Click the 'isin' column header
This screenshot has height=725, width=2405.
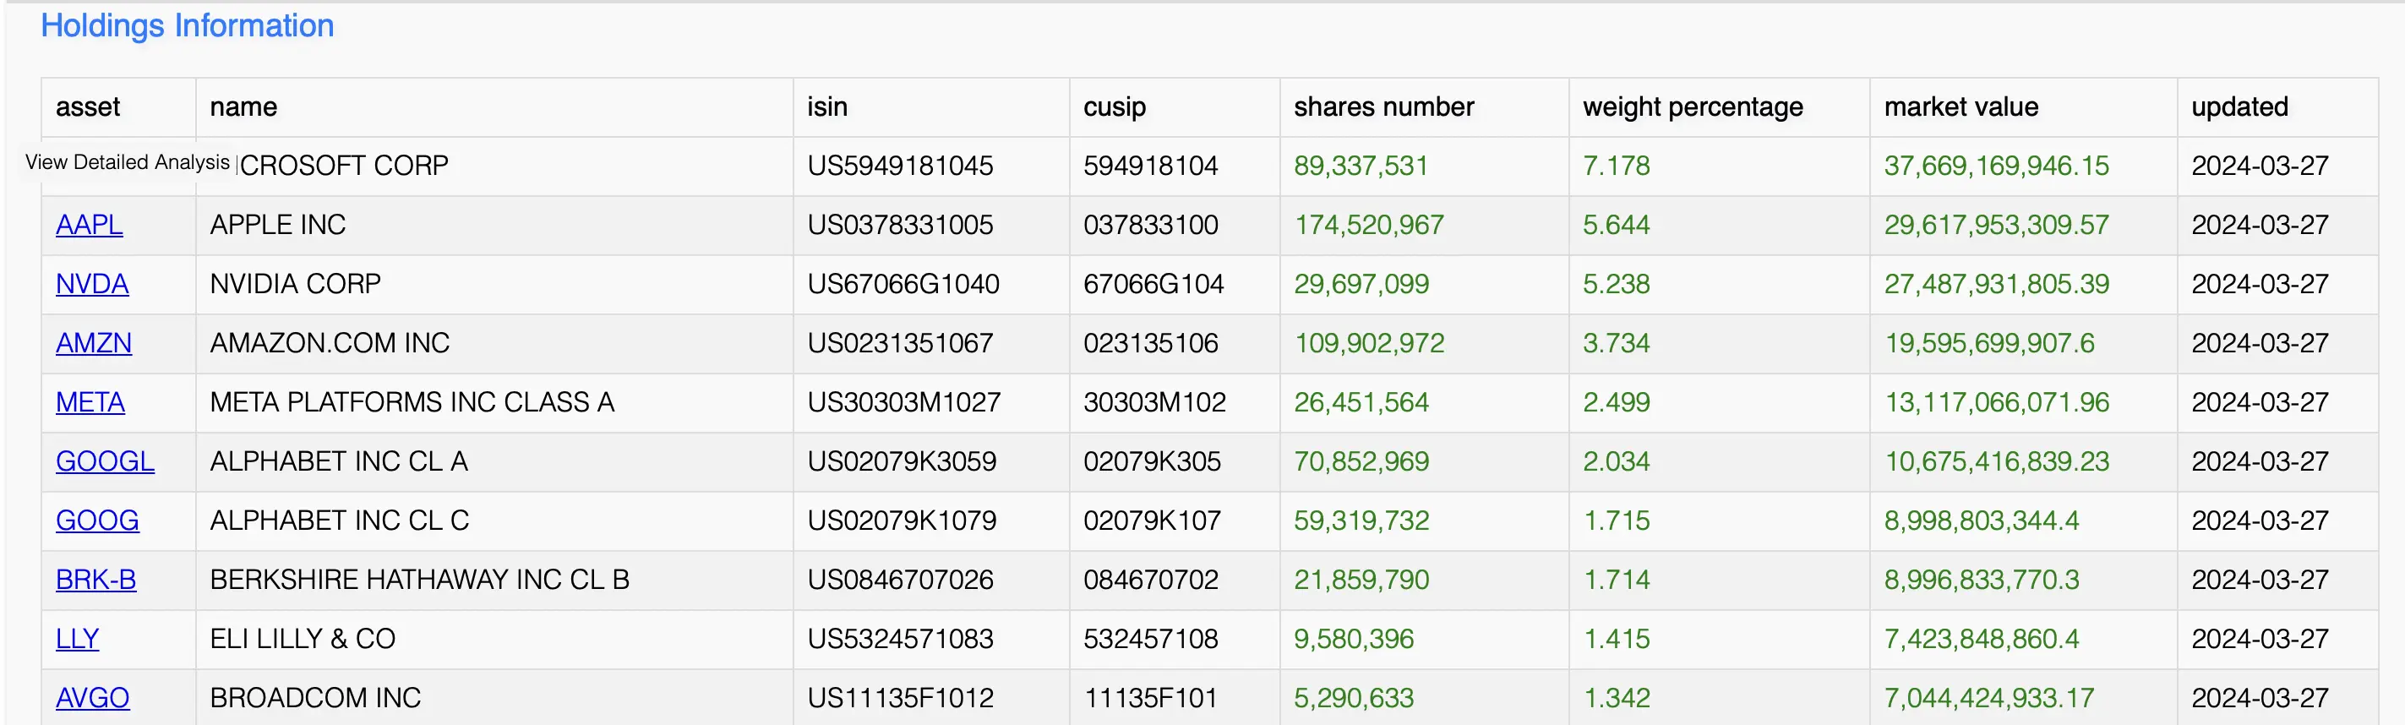(x=827, y=107)
